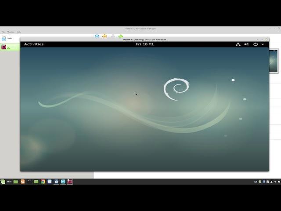Click the screenshot camera icon on the taskbar
This screenshot has height=211, width=281.
click(x=56, y=182)
